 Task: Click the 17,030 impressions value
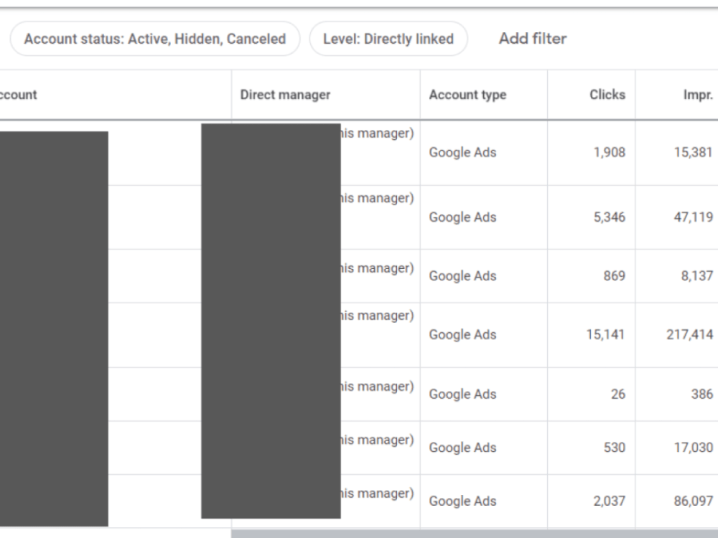(694, 448)
